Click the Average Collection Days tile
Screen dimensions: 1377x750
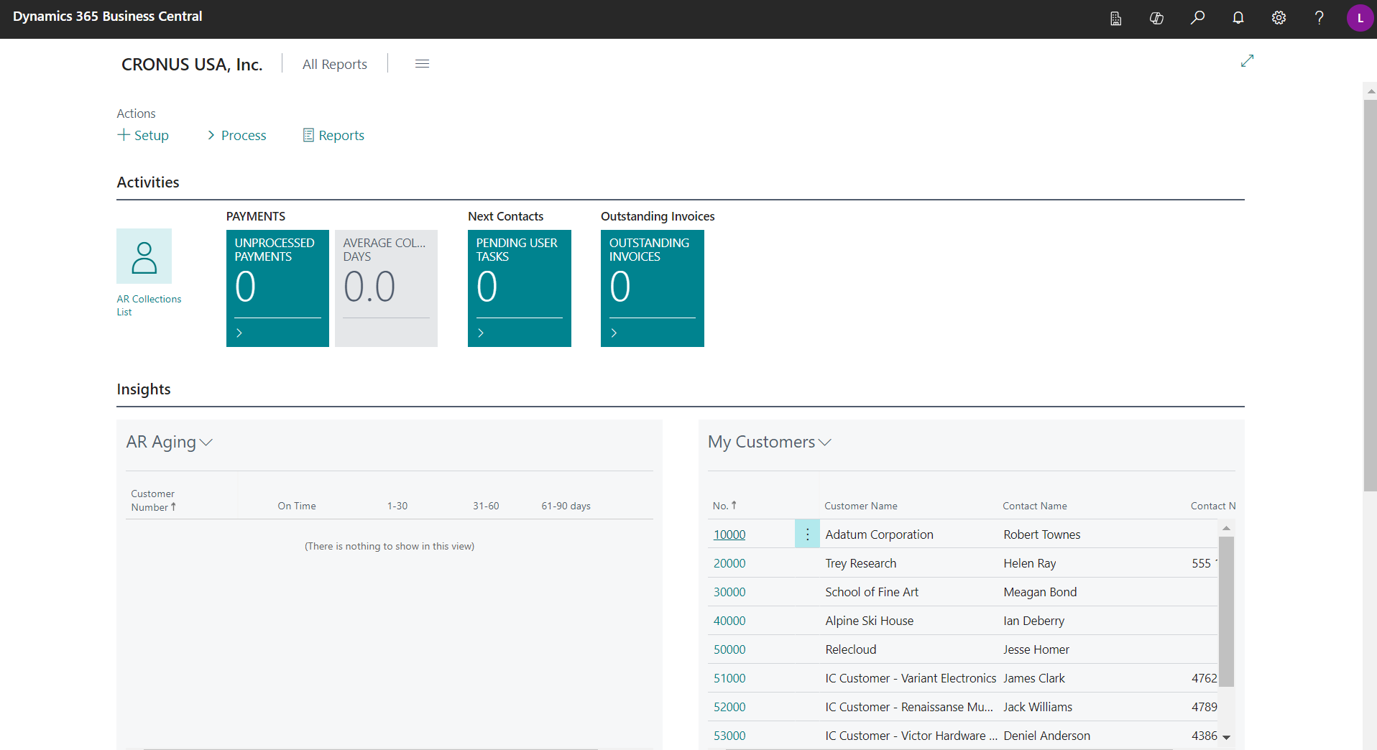(x=386, y=288)
